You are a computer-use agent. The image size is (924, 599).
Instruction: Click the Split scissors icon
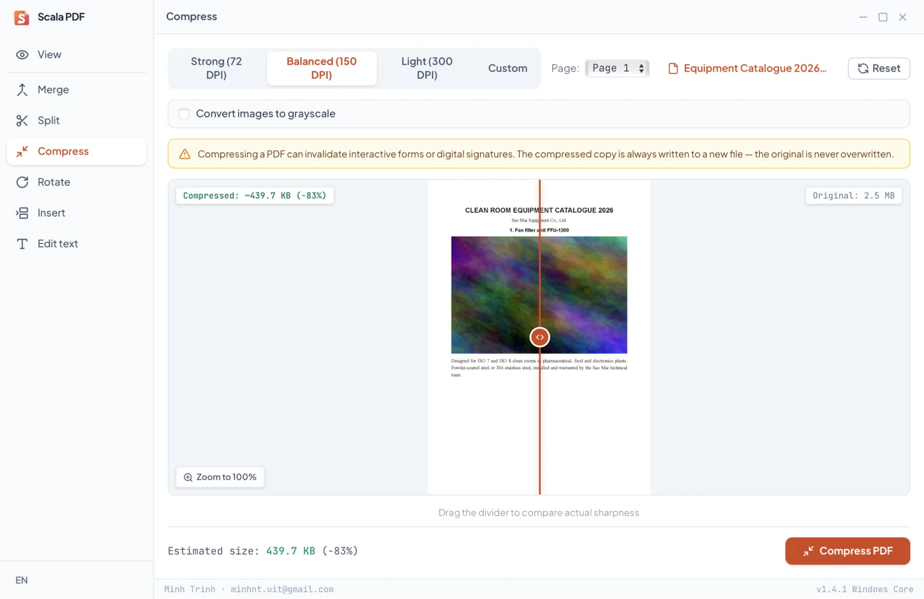coord(22,120)
